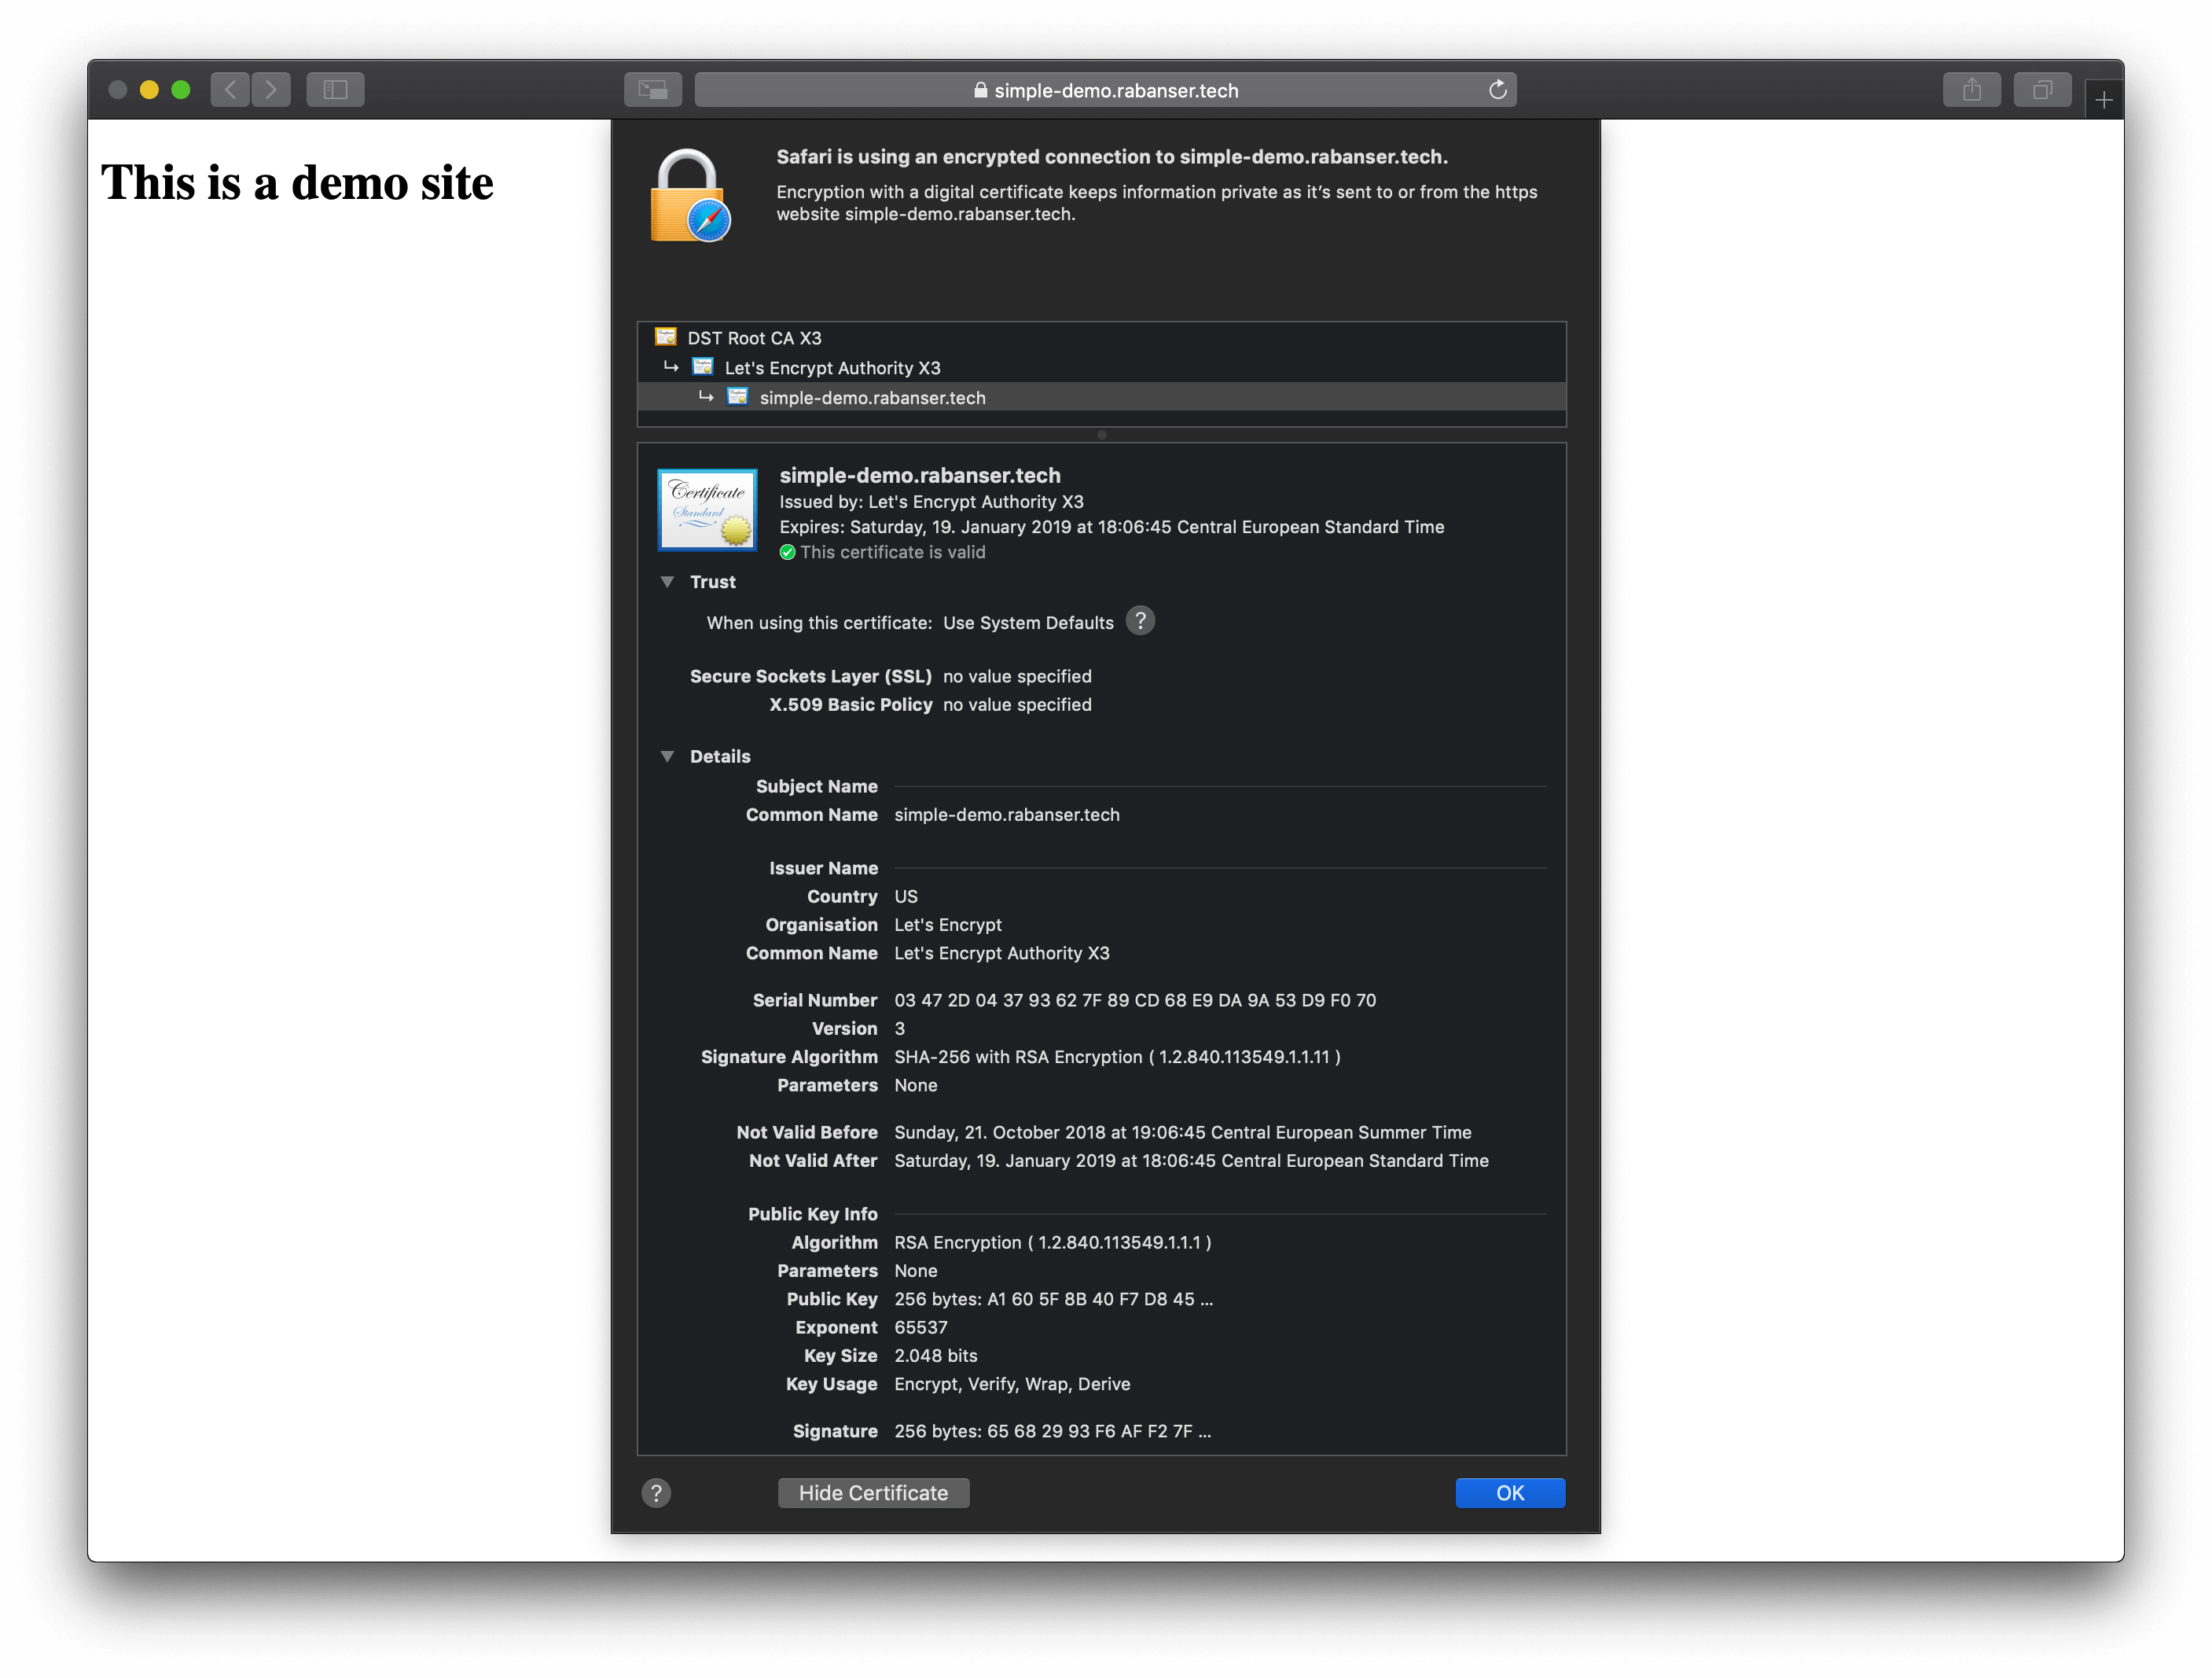Open the help button at dialog bottom left
The image size is (2212, 1678).
tap(656, 1493)
